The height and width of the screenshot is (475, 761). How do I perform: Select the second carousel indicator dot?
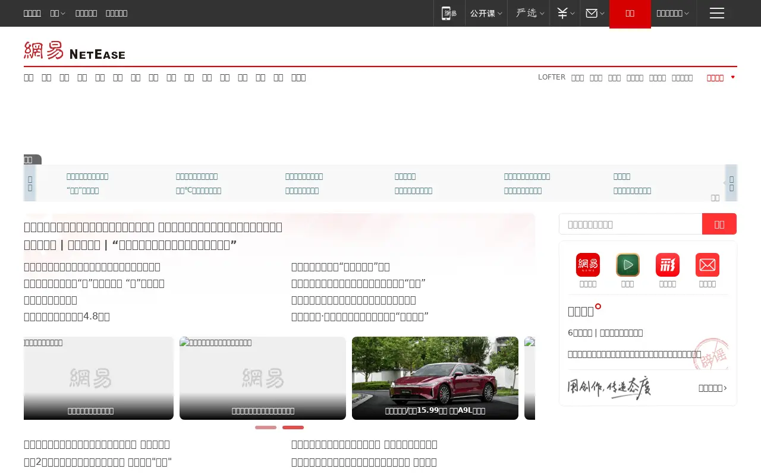pos(293,427)
